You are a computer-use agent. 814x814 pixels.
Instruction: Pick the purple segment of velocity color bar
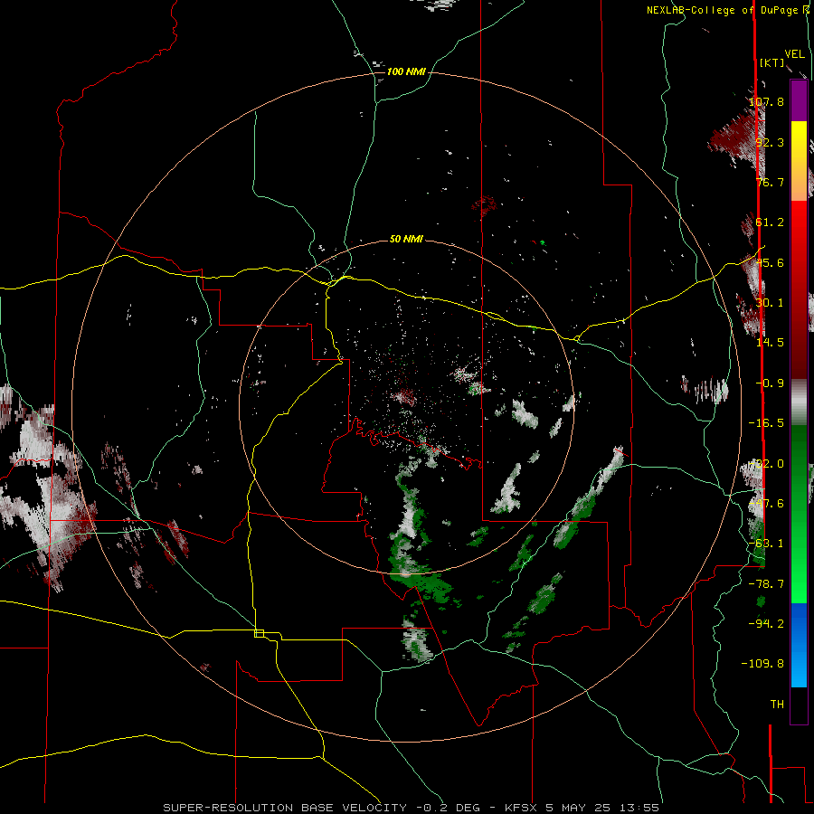point(799,100)
